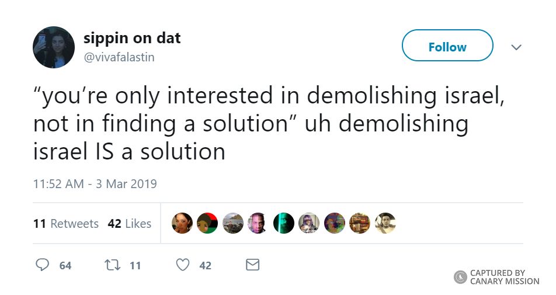View the 11 Retweets list
The image size is (556, 295).
pos(66,223)
